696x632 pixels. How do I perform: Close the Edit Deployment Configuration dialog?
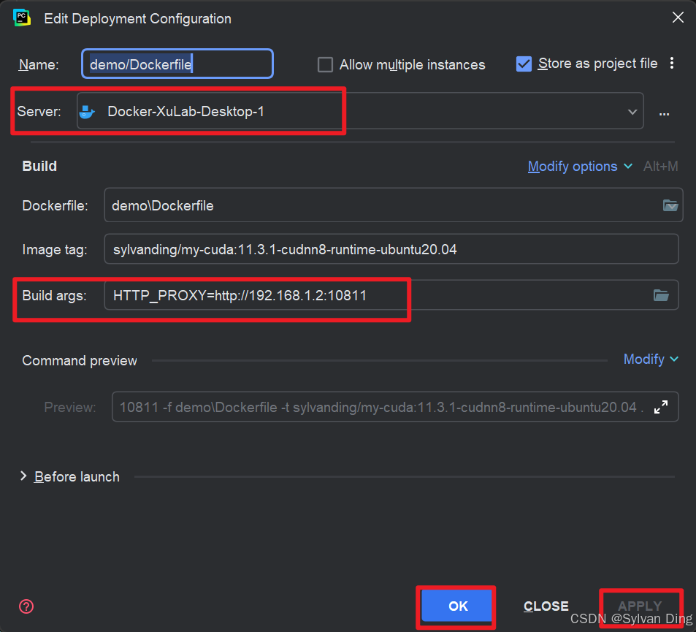(678, 18)
